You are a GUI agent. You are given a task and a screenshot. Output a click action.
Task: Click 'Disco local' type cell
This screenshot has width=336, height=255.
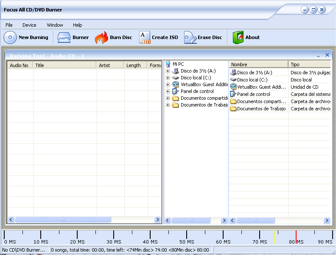pos(301,80)
